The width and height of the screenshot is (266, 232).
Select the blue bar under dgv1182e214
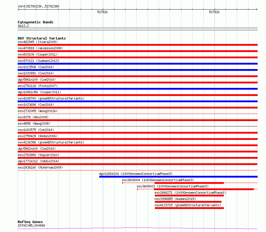[x=178, y=177]
